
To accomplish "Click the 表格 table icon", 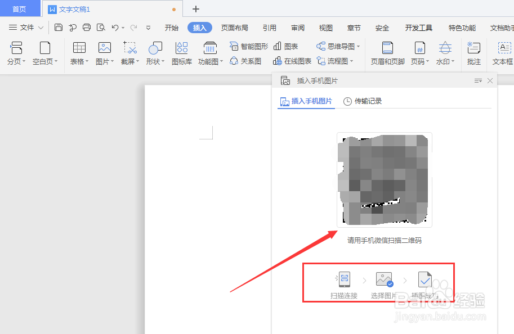I will pos(79,48).
